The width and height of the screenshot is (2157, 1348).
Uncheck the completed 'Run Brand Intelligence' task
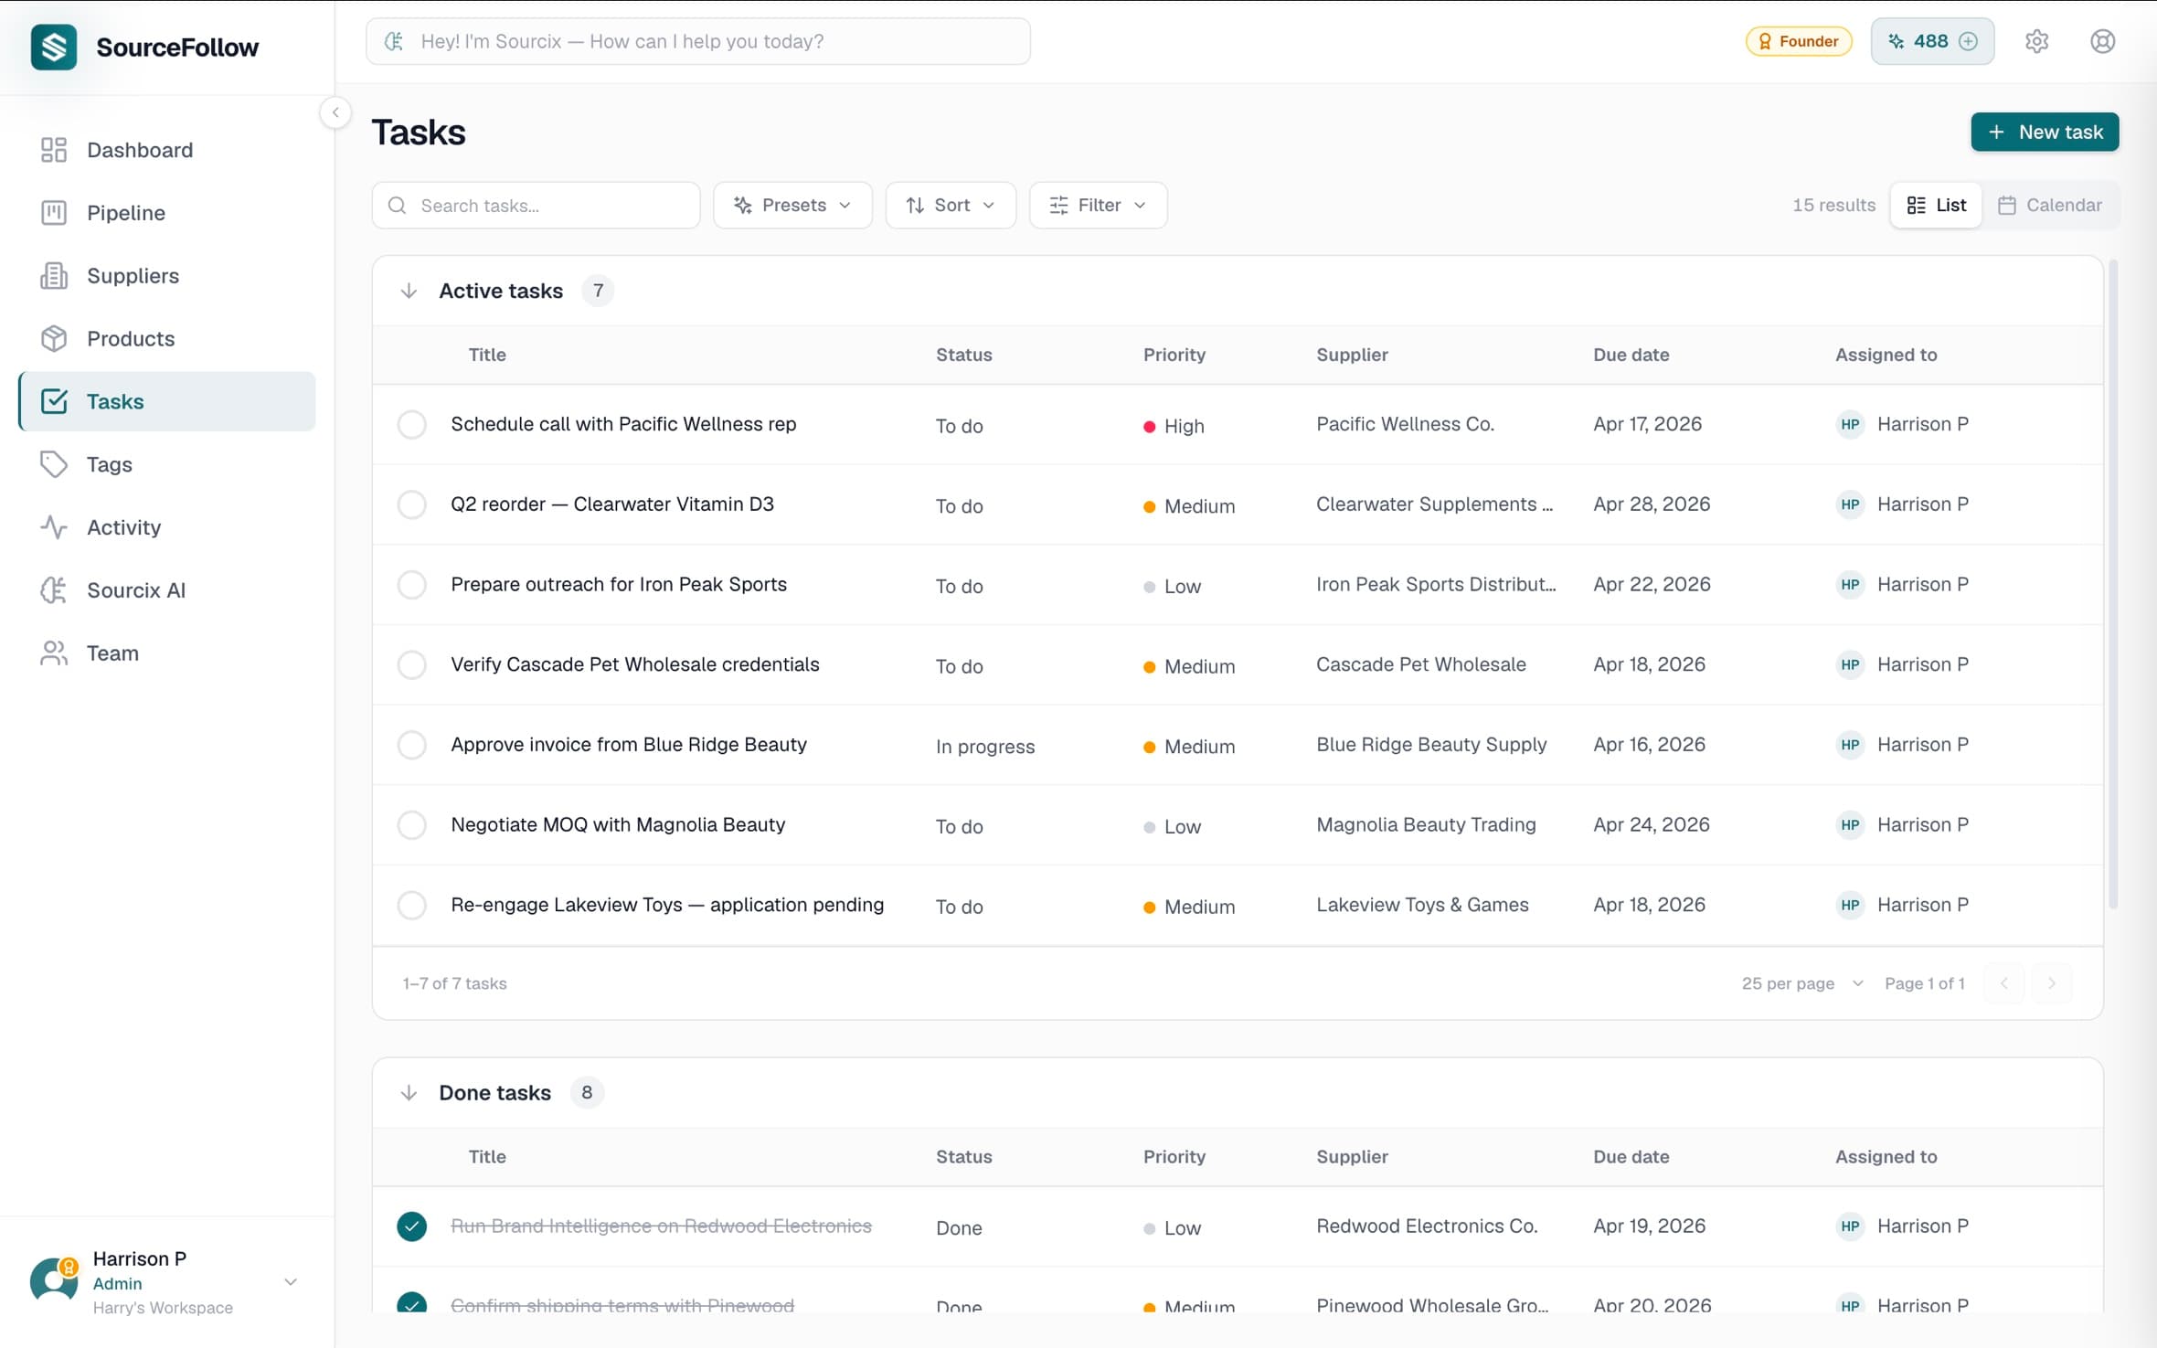pyautogui.click(x=412, y=1226)
